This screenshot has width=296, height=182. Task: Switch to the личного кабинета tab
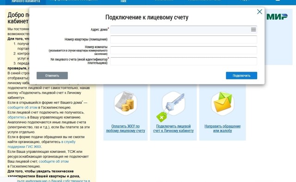26,1
